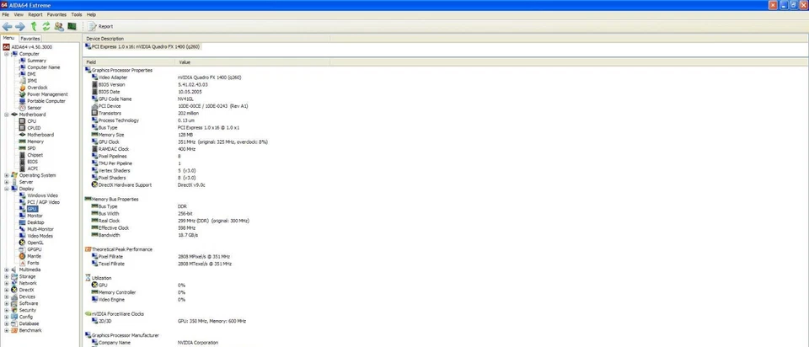Image resolution: width=809 pixels, height=347 pixels.
Task: Open the SPD page icon
Action: pyautogui.click(x=22, y=148)
